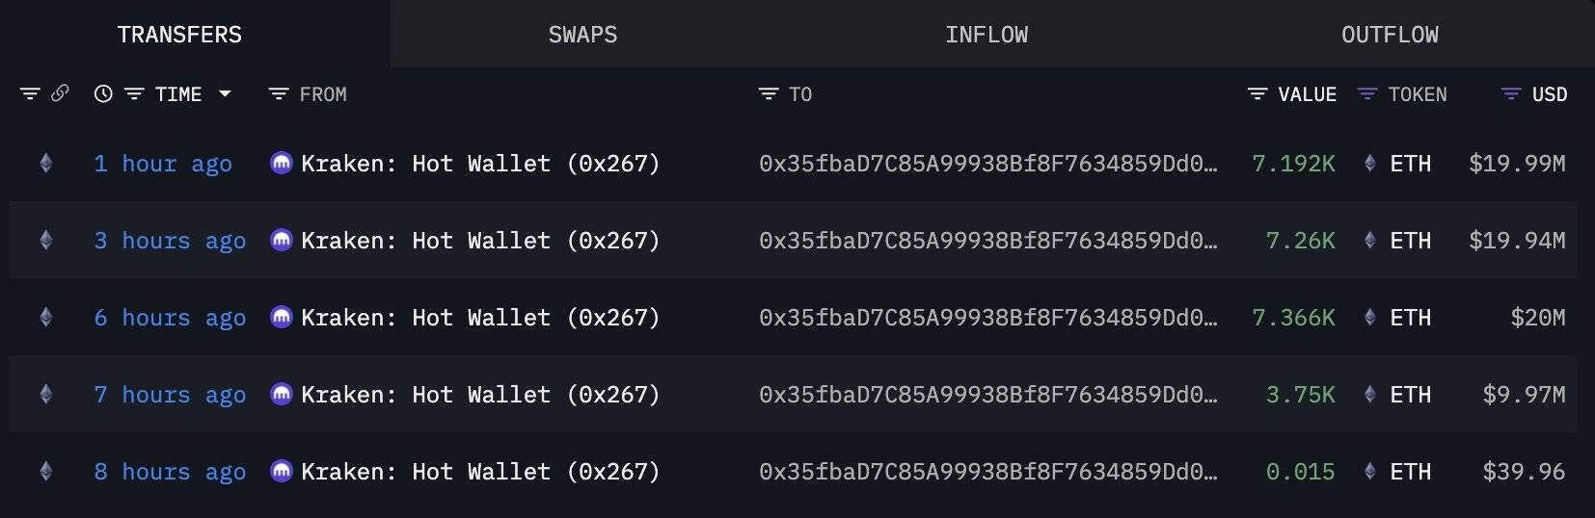This screenshot has height=518, width=1595.
Task: Click the Ethereum chain icon in first row
Action: 45,164
